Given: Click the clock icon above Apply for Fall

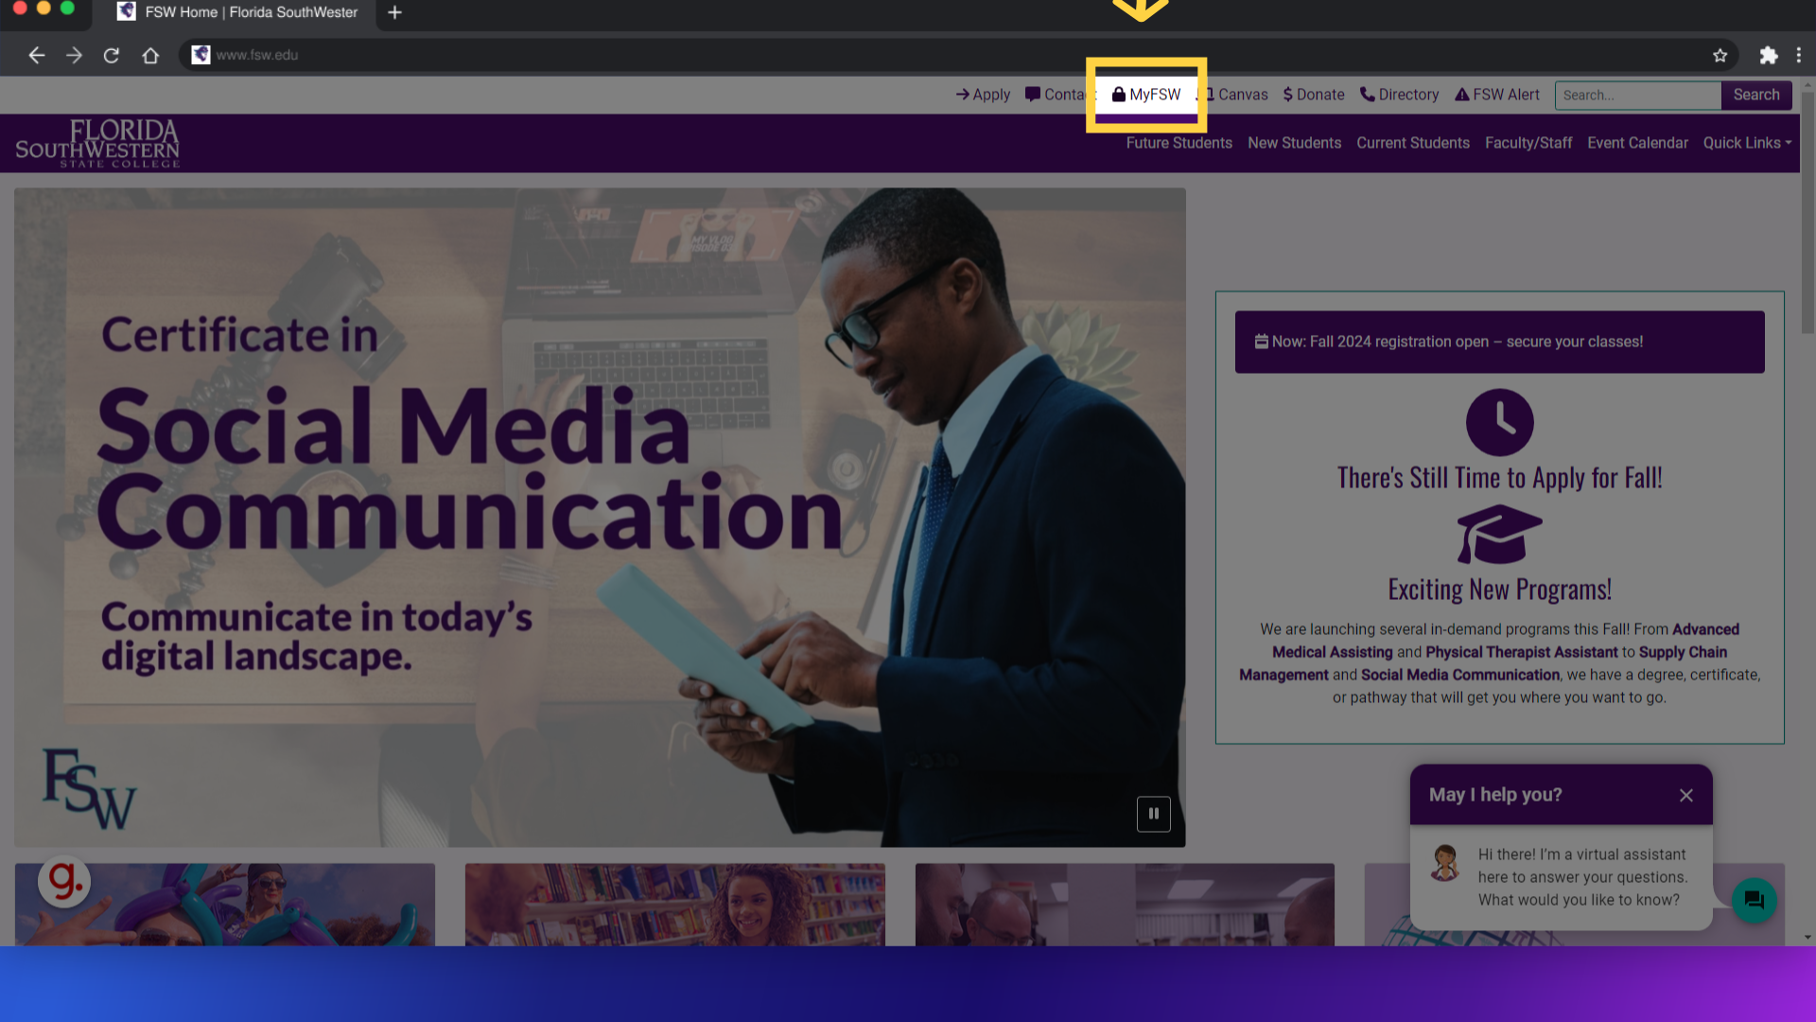Looking at the screenshot, I should coord(1499,422).
